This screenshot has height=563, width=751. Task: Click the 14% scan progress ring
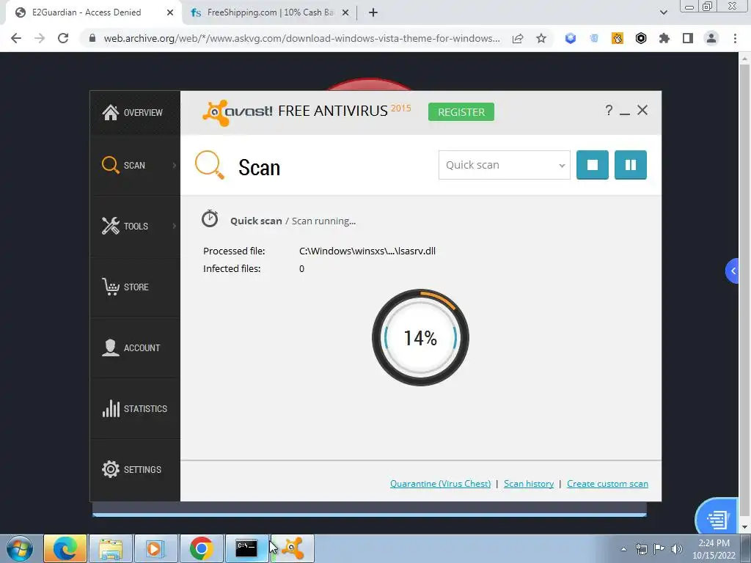[x=420, y=337]
